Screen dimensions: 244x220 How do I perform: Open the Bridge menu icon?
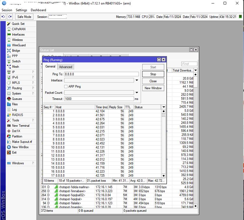click(x=9, y=51)
